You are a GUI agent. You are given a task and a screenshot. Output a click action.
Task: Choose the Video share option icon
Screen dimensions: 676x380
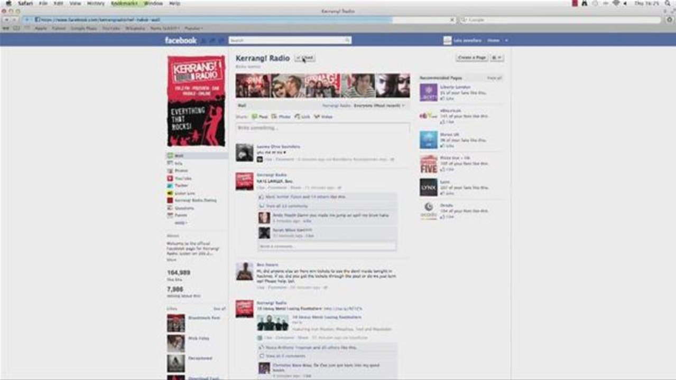317,117
